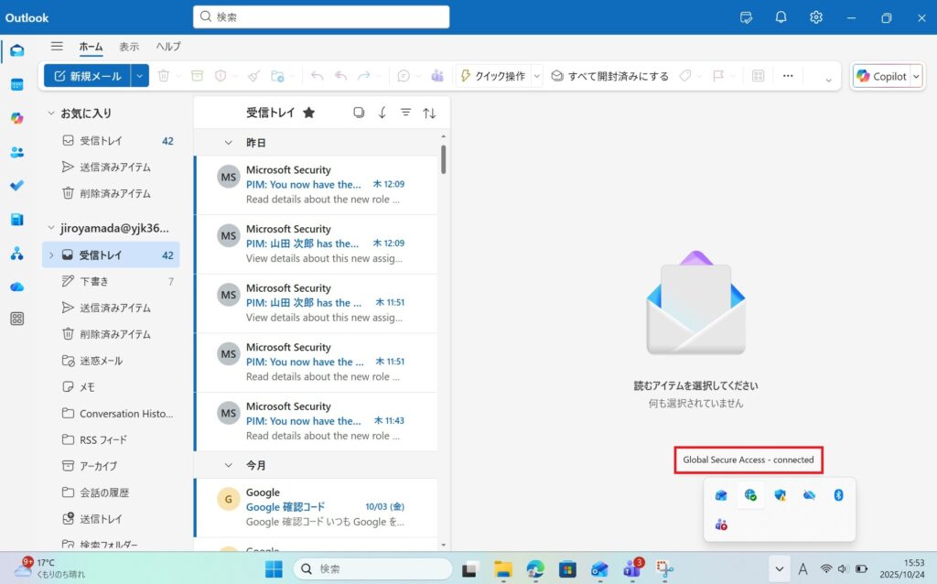This screenshot has width=937, height=584.
Task: Collapse the 昨日 message group
Action: 229,143
